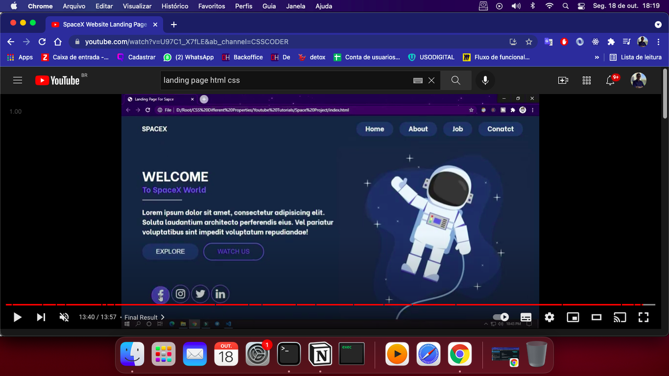Expand the Final Result chapter chevron
669x376 pixels.
(x=163, y=317)
